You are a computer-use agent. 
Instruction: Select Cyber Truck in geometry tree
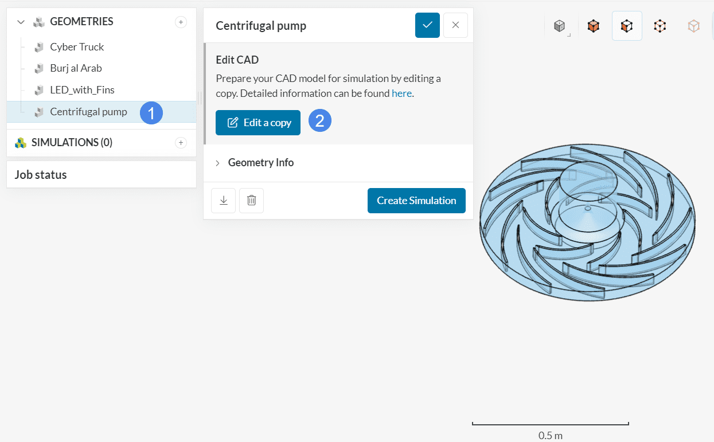pyautogui.click(x=77, y=47)
